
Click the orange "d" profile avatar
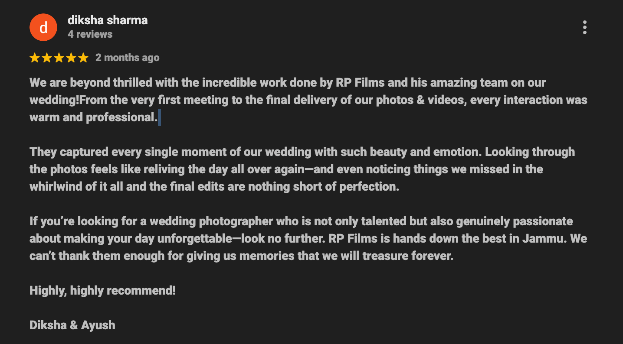43,27
